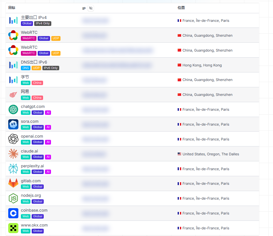273x236 pixels.
Task: Click the IPv6 Only tag
Action: tap(51, 68)
